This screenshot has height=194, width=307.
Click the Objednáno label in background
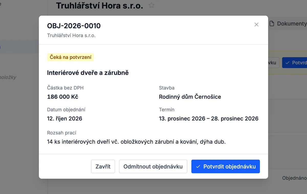coord(294,178)
